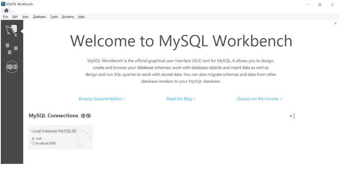Open the Help menu
Screen dimensions: 340x177
tap(81, 17)
